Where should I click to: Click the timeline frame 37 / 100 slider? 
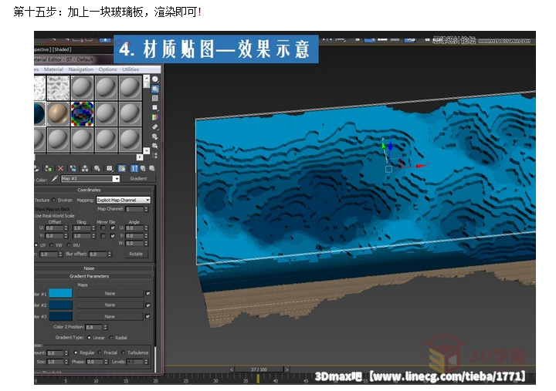[x=259, y=369]
